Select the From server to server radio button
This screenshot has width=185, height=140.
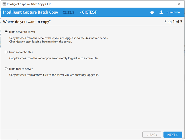pos(6,32)
